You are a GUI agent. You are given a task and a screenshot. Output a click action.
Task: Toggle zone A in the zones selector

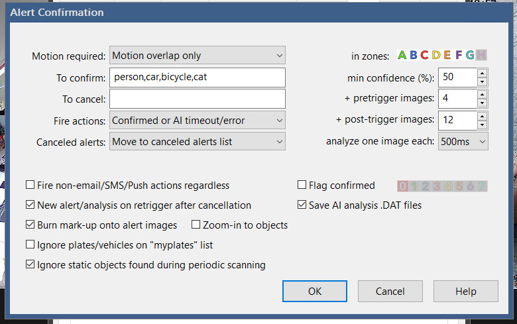(402, 55)
